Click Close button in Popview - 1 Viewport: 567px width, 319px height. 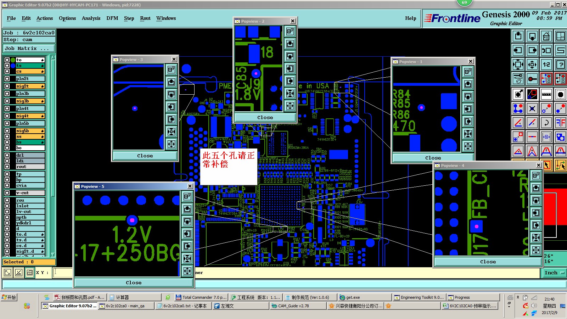pos(433,158)
